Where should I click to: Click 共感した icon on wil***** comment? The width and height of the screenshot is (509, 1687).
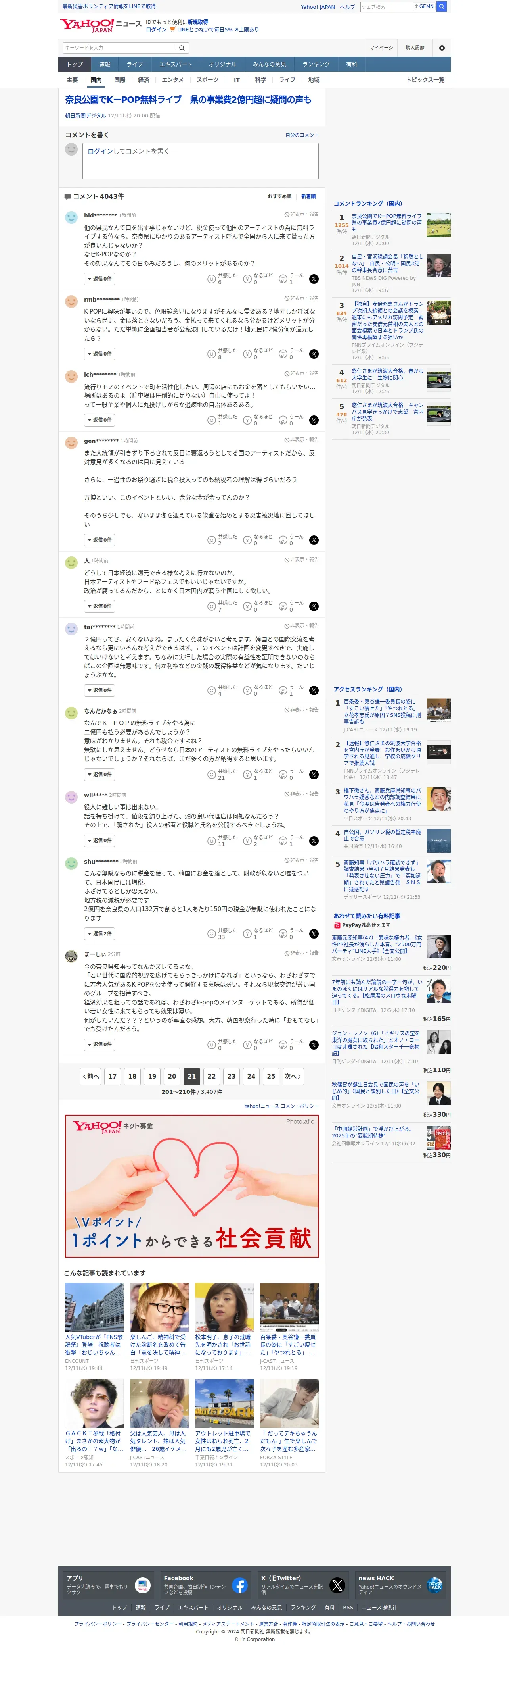(x=211, y=841)
